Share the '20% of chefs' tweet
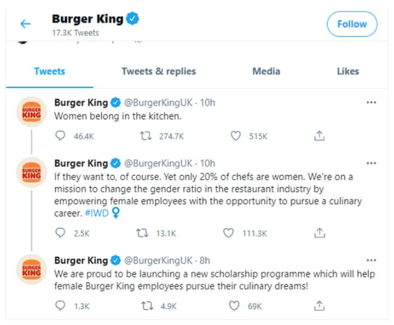Screen dimensions: 394x325 coord(319,232)
